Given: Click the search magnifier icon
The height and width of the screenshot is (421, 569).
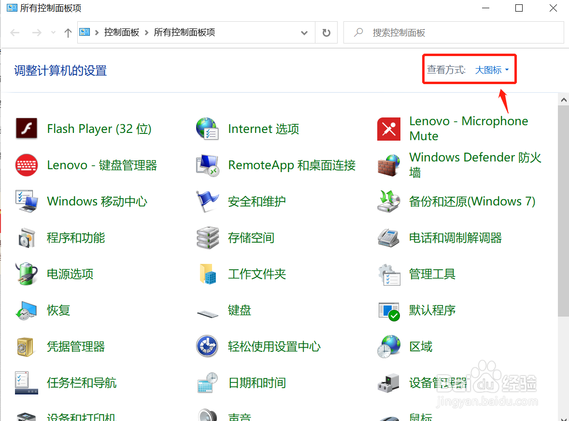Looking at the screenshot, I should tap(358, 32).
